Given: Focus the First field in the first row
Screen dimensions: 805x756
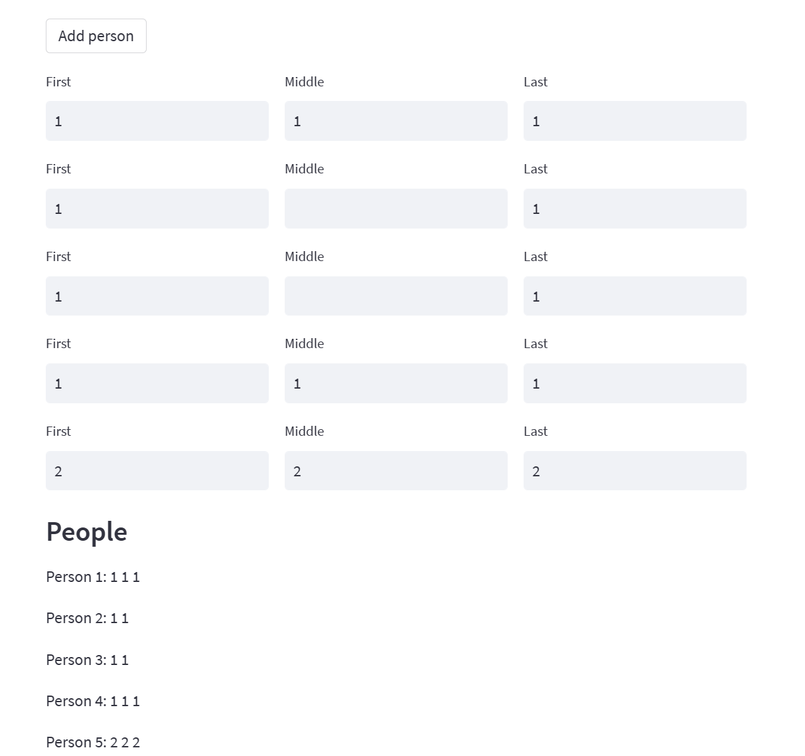Looking at the screenshot, I should [x=157, y=121].
